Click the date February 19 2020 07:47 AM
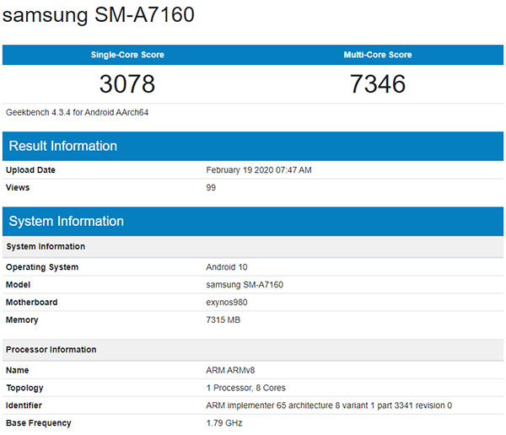Viewport: 506px width, 435px height. (x=259, y=170)
